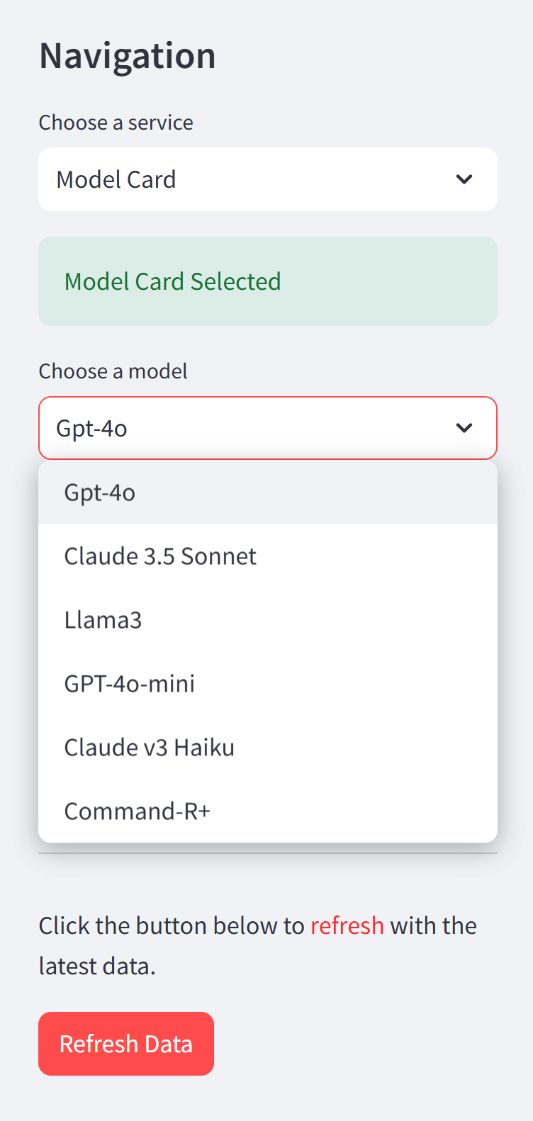
Task: Click the Choose a service label
Action: 116,123
